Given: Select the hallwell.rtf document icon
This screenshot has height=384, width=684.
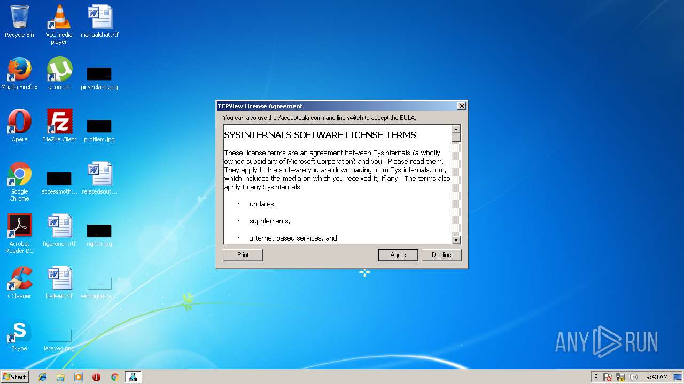Looking at the screenshot, I should 59,283.
